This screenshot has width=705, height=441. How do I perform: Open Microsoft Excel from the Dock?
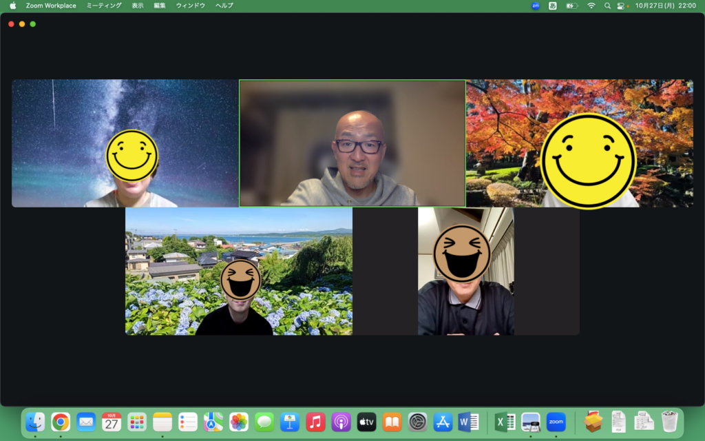(505, 422)
